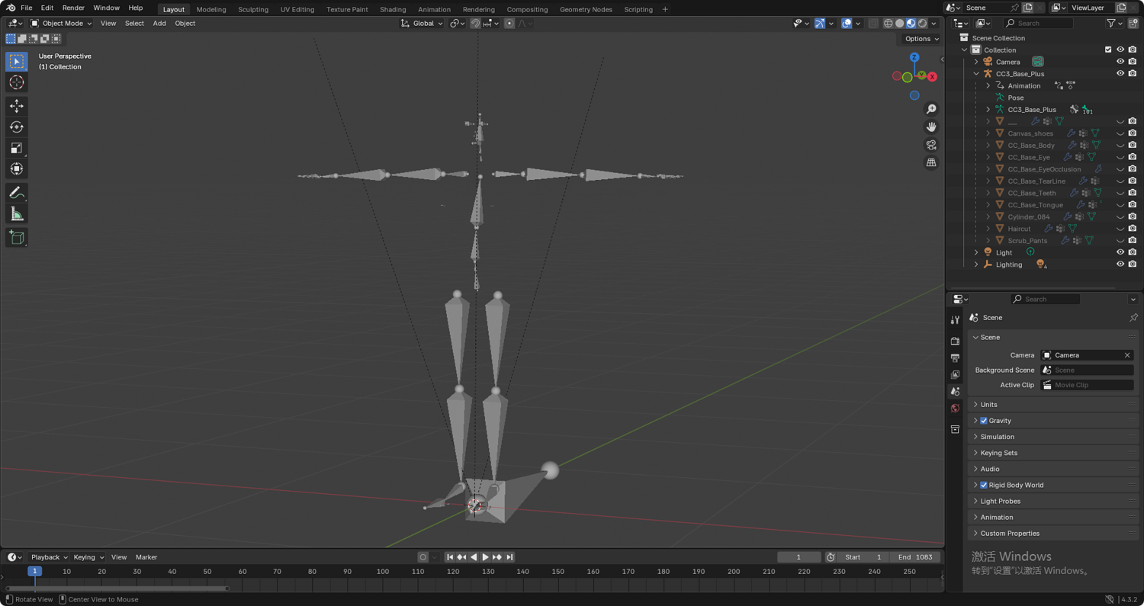Viewport: 1144px width, 606px height.
Task: Open the timeline Marker menu
Action: 146,557
